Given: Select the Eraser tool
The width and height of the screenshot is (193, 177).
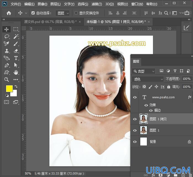Looking at the screenshot, I should tap(16, 51).
